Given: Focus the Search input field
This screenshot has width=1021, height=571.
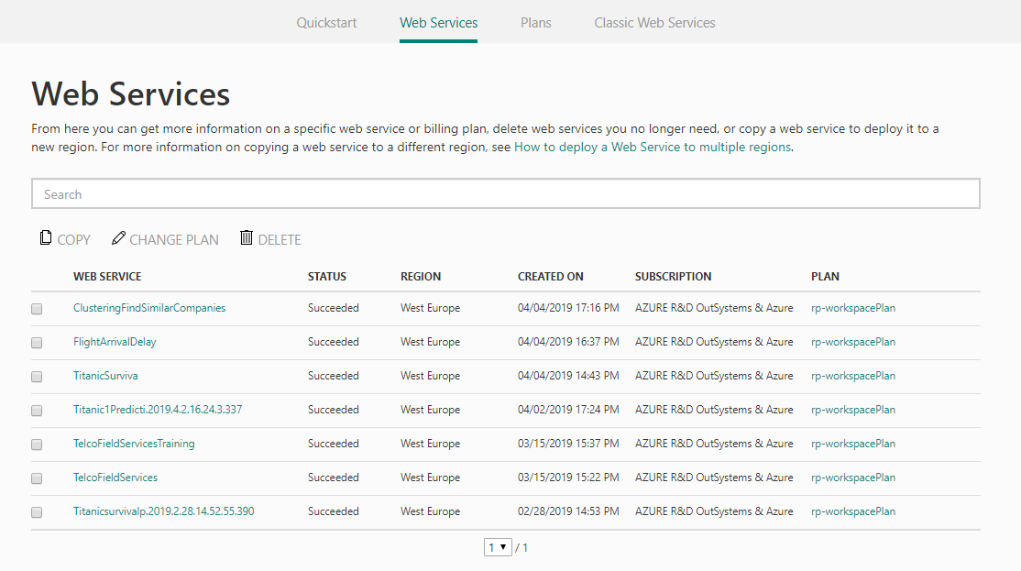Looking at the screenshot, I should [505, 194].
